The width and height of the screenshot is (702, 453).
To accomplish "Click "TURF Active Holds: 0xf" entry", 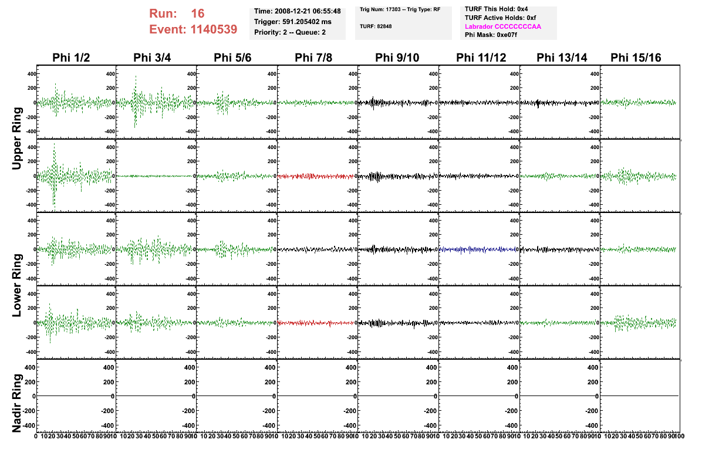I will point(500,18).
